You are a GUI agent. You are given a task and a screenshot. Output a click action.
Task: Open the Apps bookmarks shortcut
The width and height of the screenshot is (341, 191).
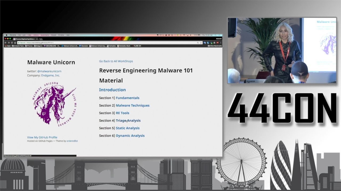[x=8, y=46]
